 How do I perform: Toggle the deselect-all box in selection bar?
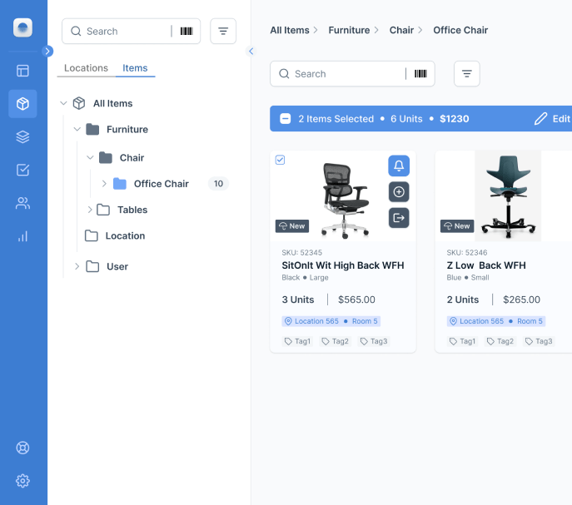[286, 119]
